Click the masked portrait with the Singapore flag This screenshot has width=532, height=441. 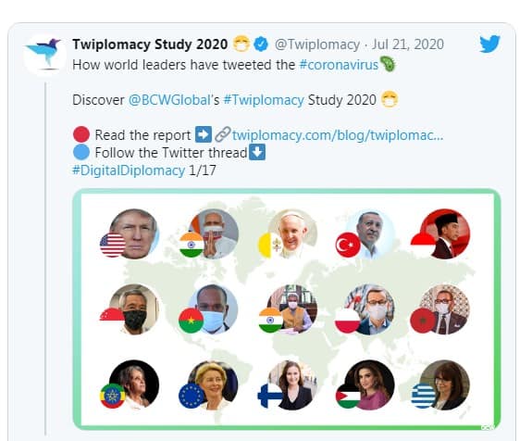[x=134, y=309]
